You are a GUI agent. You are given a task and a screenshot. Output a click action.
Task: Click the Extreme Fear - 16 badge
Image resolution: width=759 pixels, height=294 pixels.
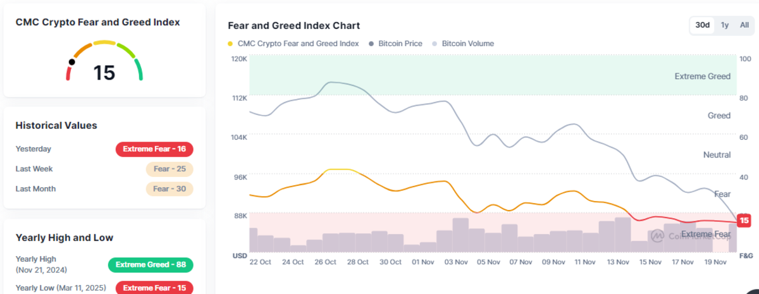point(154,149)
